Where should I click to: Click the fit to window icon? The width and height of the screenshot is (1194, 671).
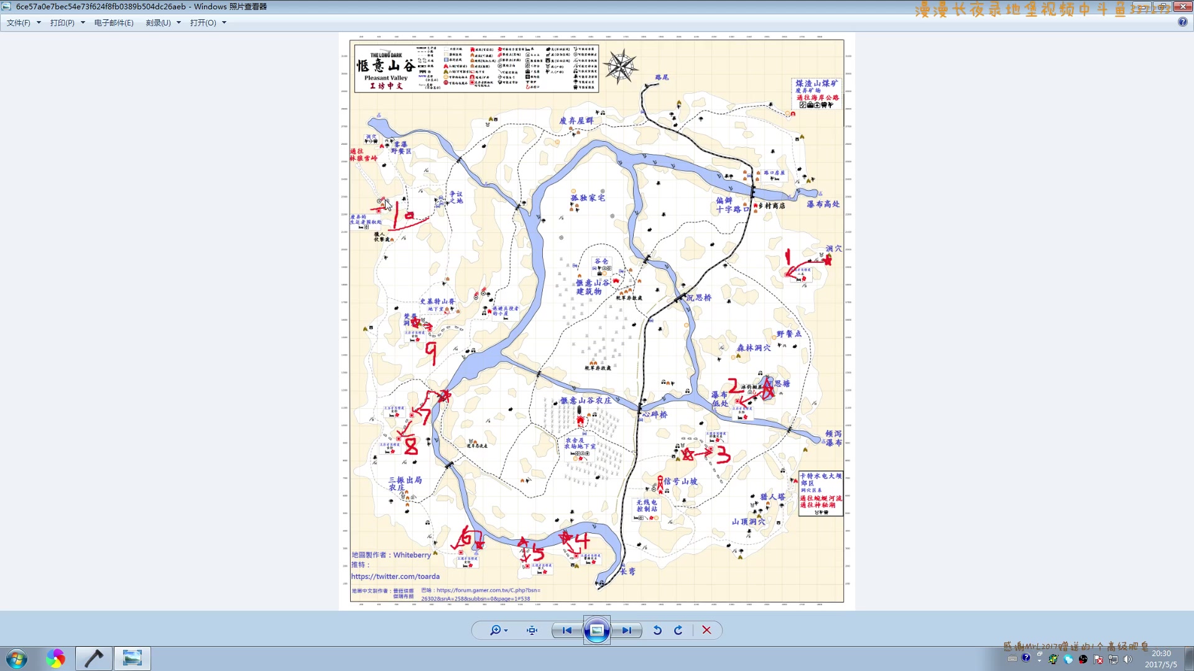coord(532,630)
